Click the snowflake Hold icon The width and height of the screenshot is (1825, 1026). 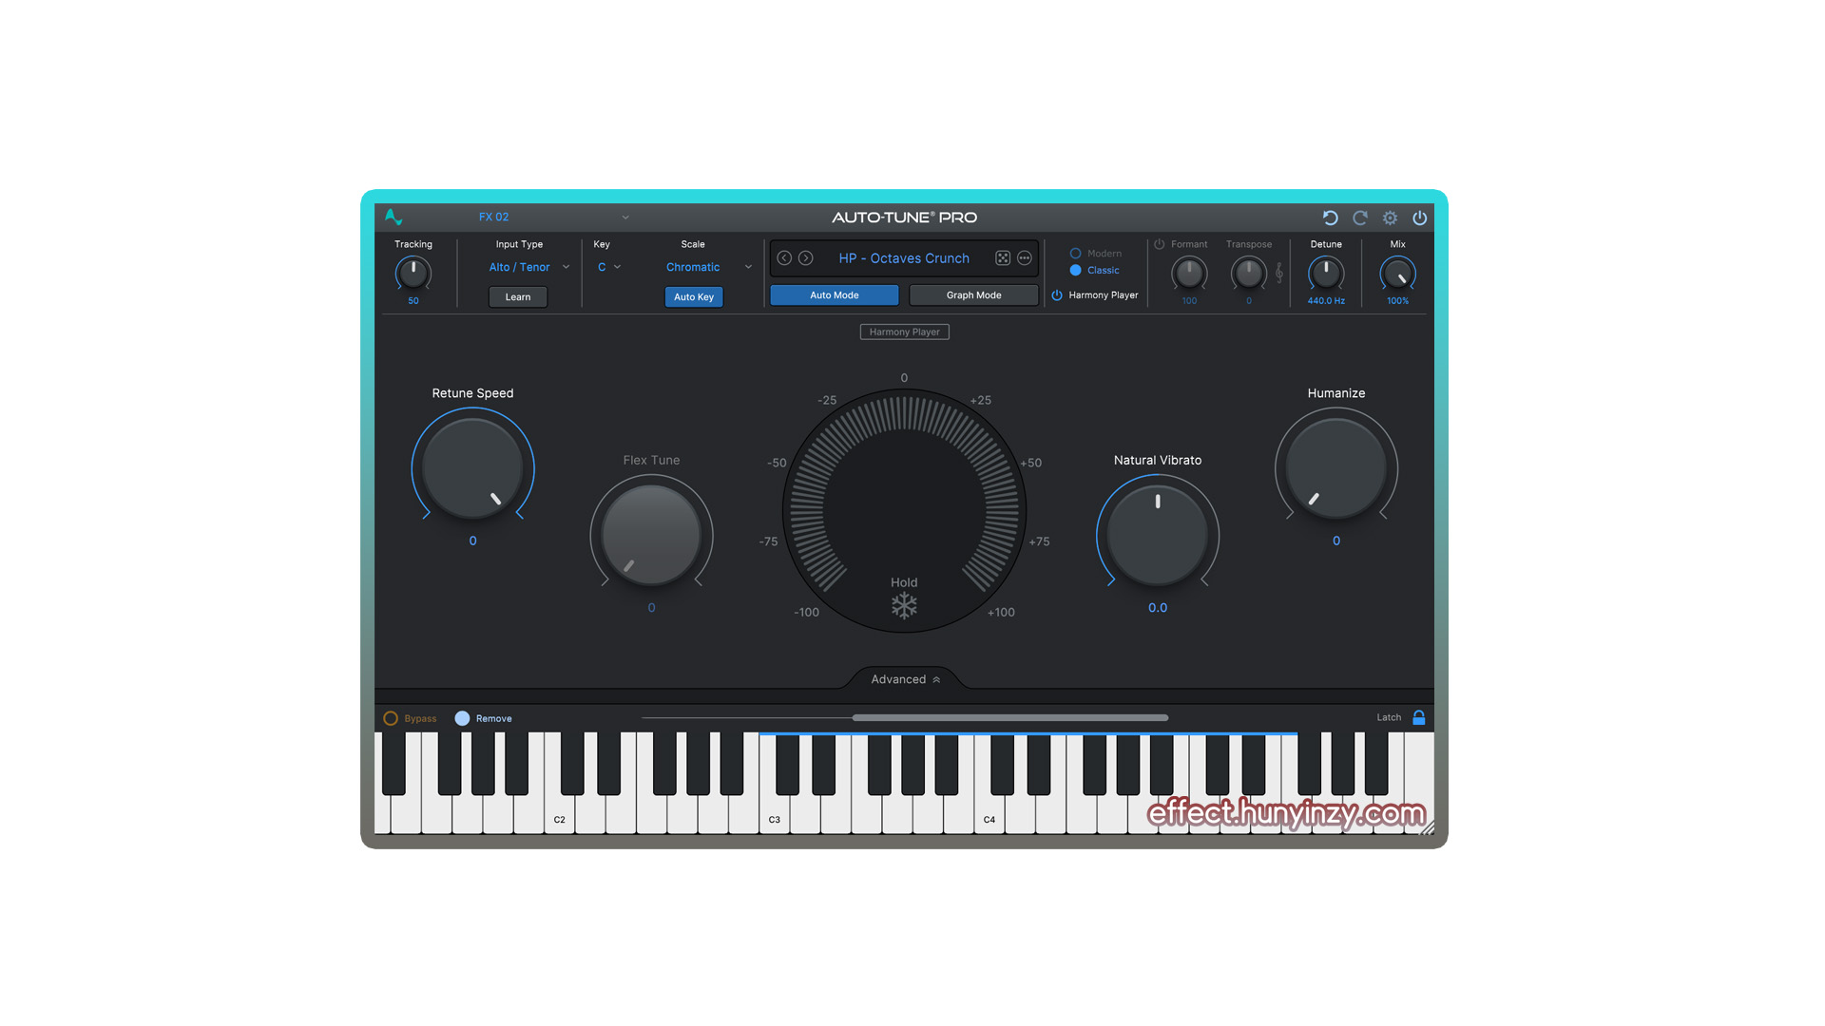[x=903, y=605]
